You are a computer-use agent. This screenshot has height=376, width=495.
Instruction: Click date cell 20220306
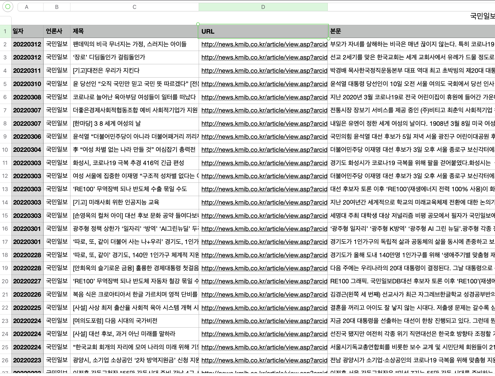click(27, 137)
